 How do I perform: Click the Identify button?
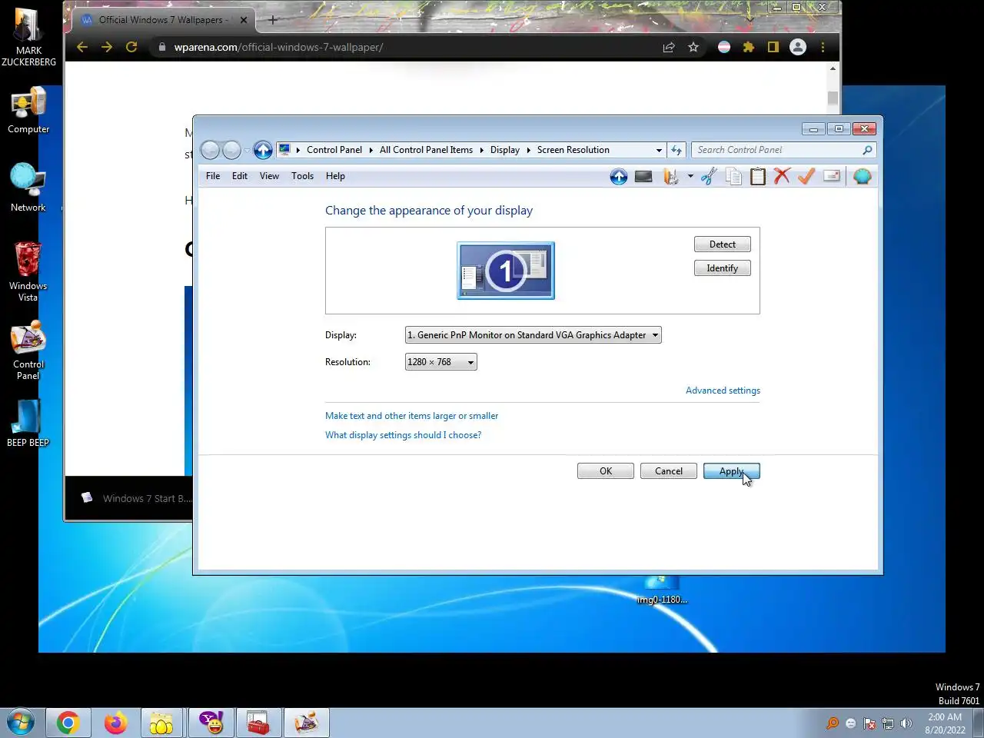click(x=723, y=268)
